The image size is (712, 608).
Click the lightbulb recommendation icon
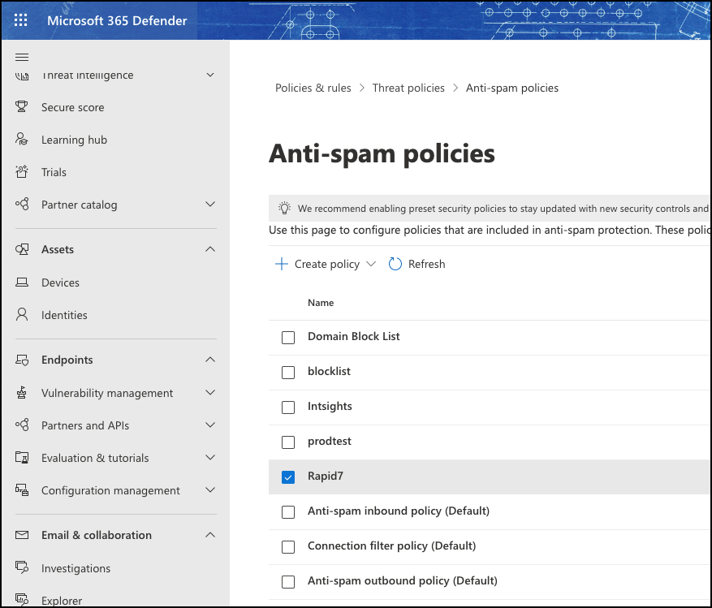pos(284,208)
